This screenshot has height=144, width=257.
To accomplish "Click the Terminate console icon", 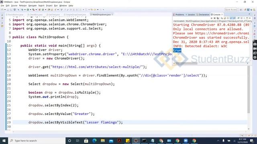I will 212,18.
